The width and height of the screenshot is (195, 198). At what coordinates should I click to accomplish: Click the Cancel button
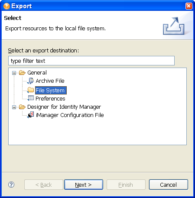[169, 185]
